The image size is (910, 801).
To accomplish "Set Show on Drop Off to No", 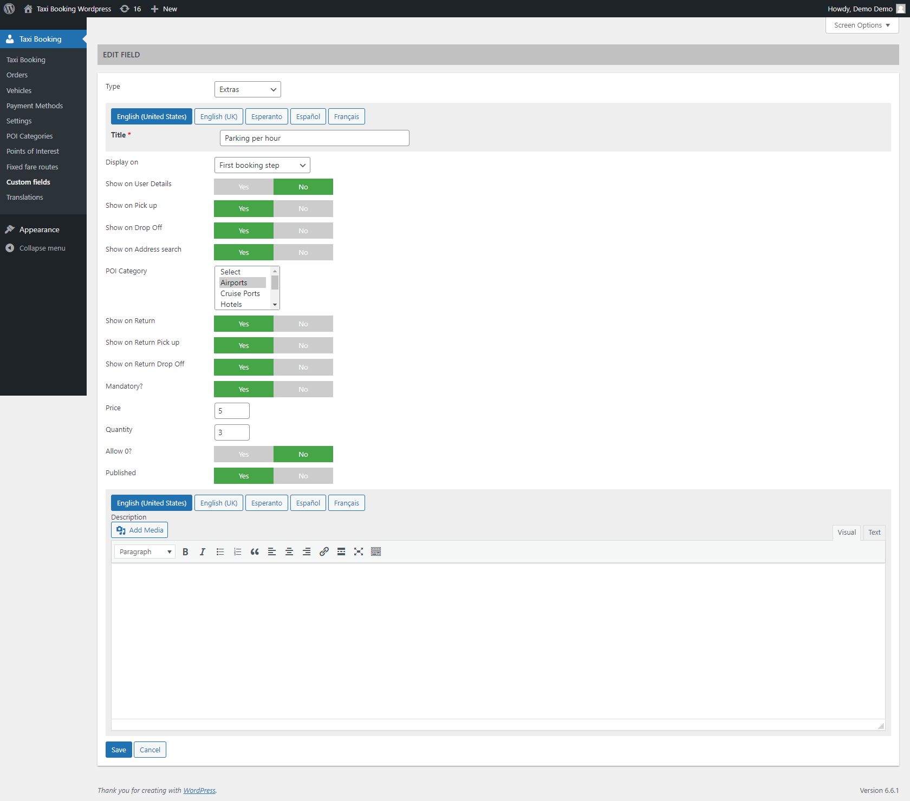I will [303, 231].
